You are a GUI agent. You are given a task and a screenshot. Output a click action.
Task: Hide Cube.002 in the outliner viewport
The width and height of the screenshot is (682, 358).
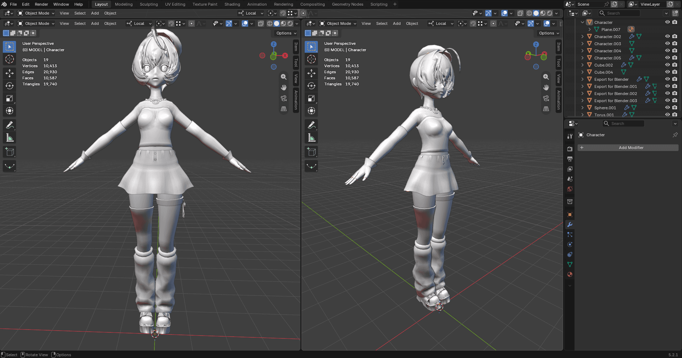tap(667, 65)
